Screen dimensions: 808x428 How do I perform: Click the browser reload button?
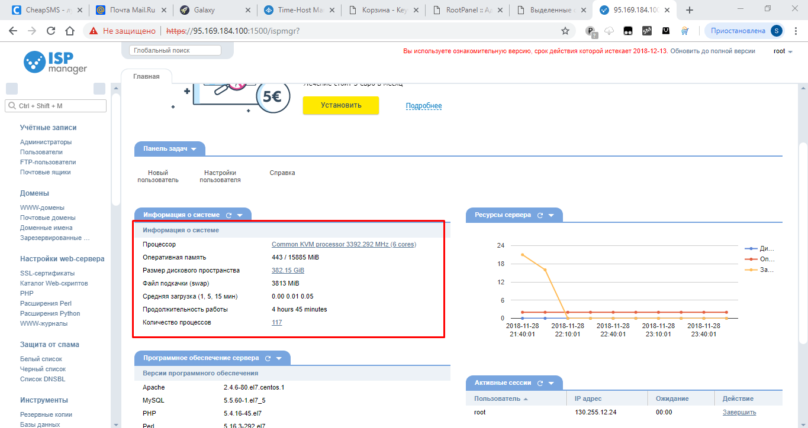(x=51, y=31)
